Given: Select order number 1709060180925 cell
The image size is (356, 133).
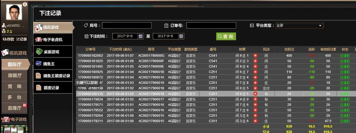Looking at the screenshot, I should [x=91, y=72].
